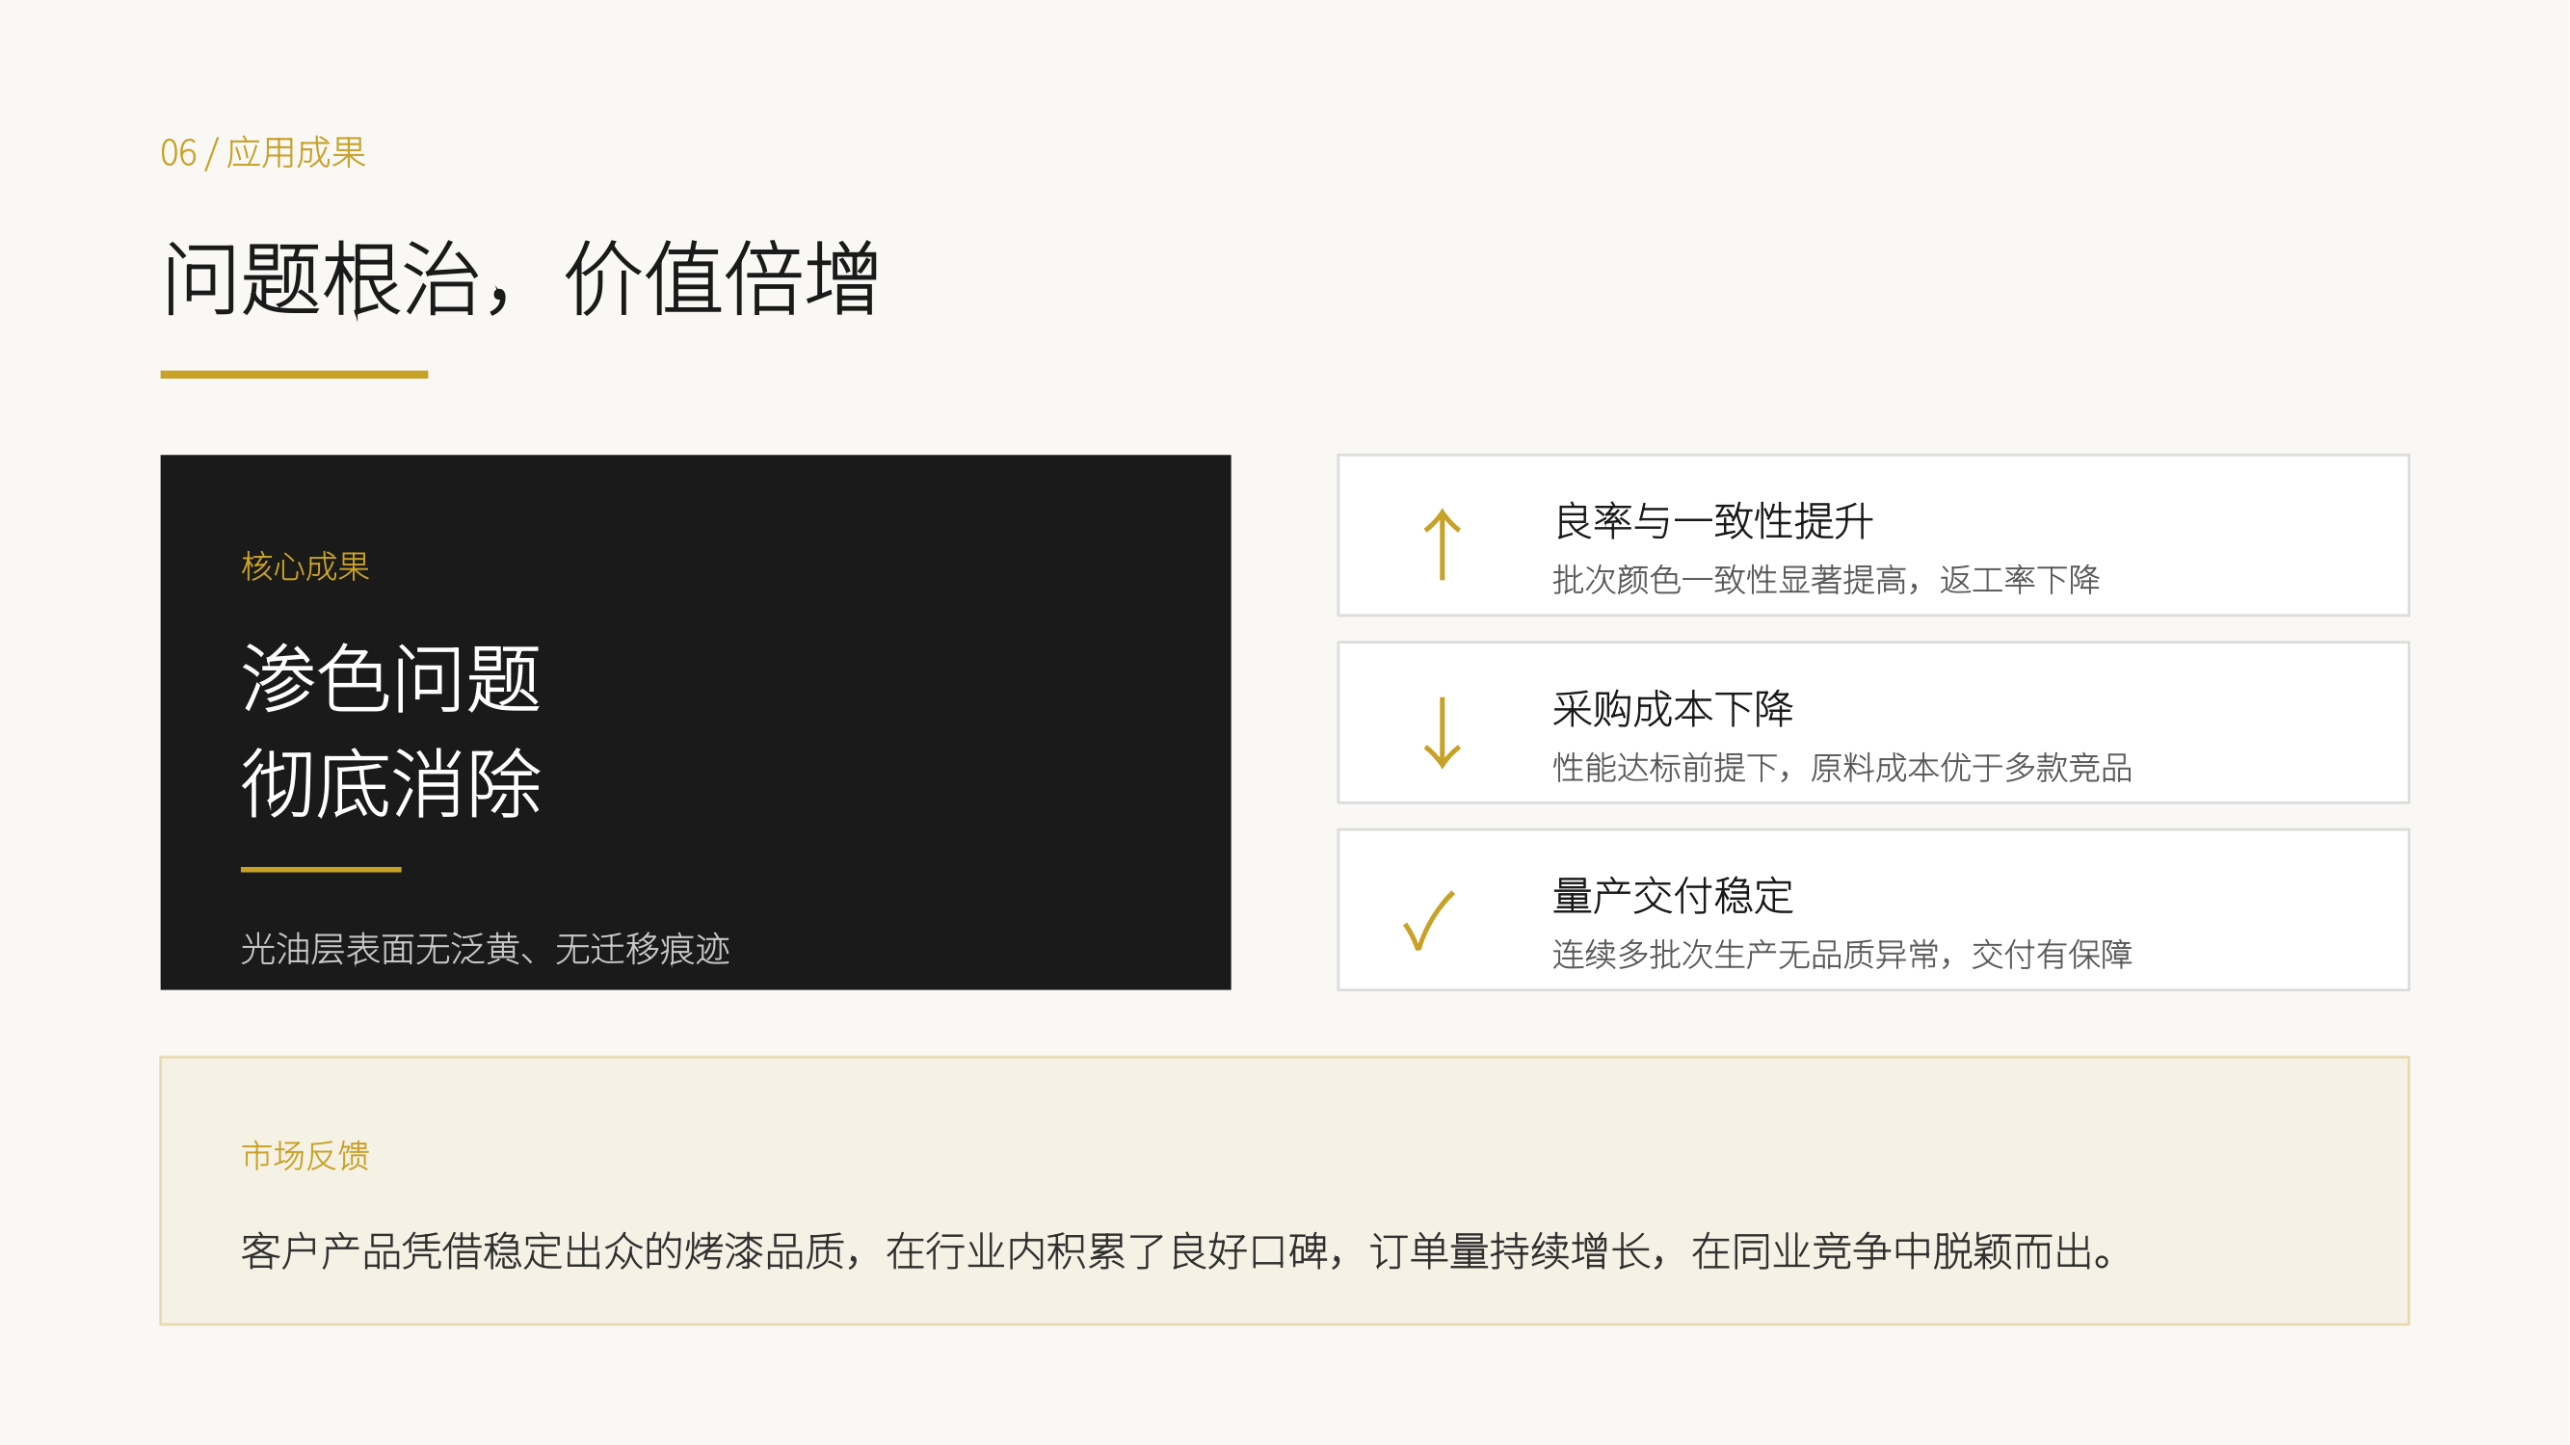The width and height of the screenshot is (2570, 1445).
Task: Select caption 光油层表面无泛黄、无迁移痕迹
Action: coord(485,948)
